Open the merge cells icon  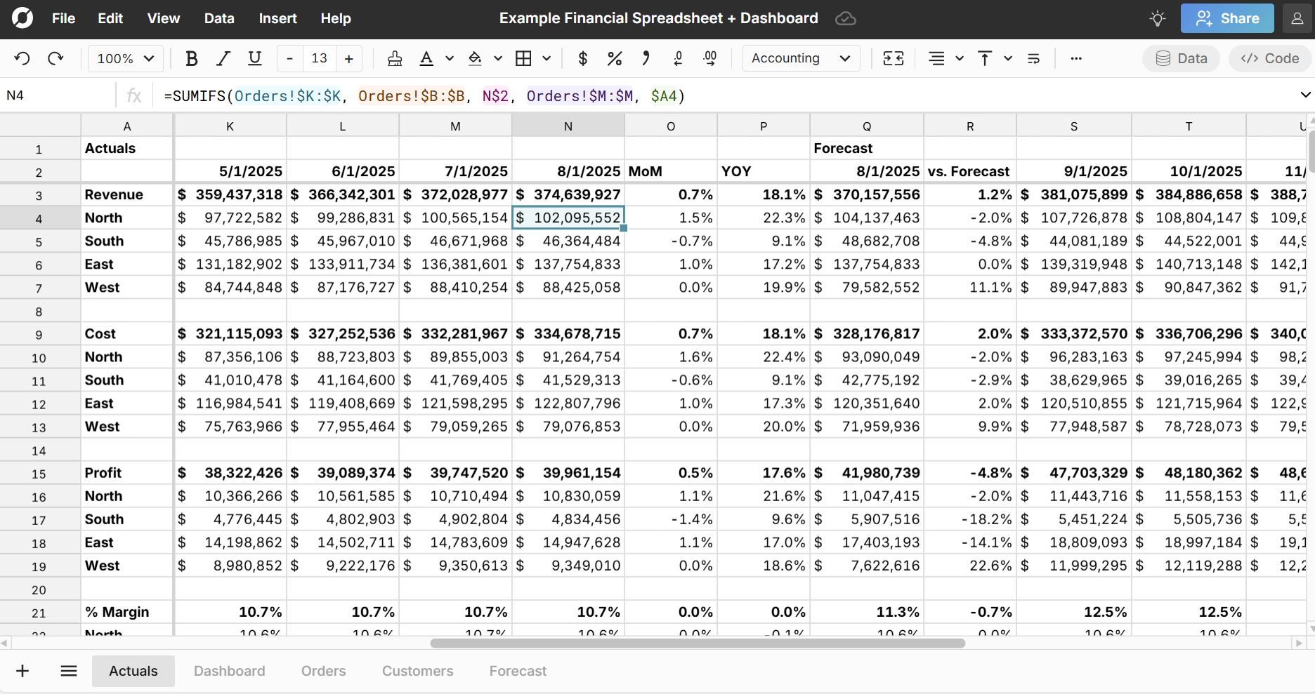tap(894, 58)
